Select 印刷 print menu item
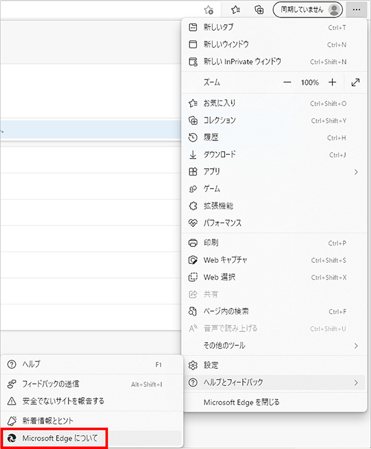371x449 pixels. tap(274, 243)
